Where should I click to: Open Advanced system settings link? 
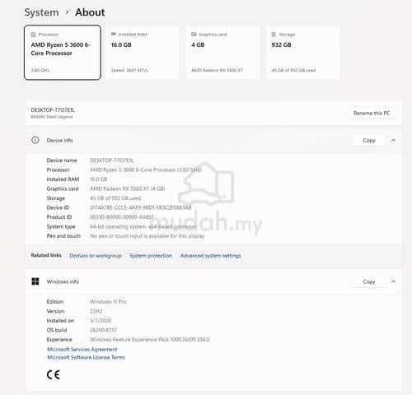tap(211, 256)
